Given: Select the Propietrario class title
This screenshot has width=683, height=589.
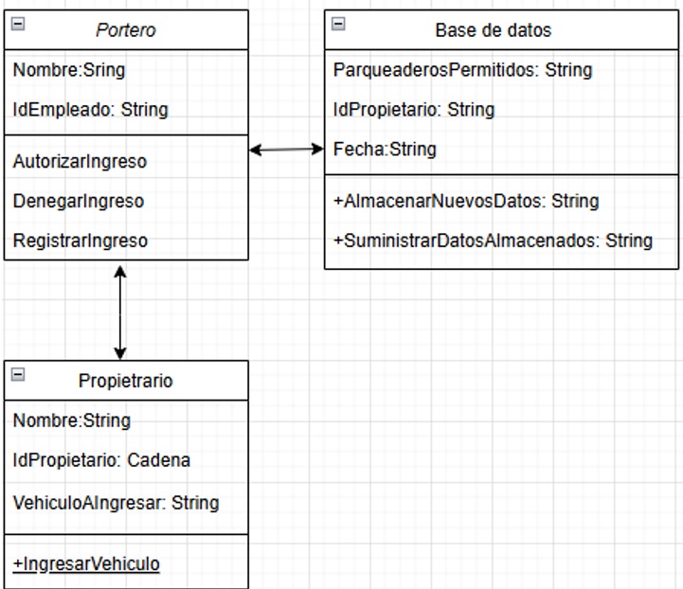Looking at the screenshot, I should point(125,381).
